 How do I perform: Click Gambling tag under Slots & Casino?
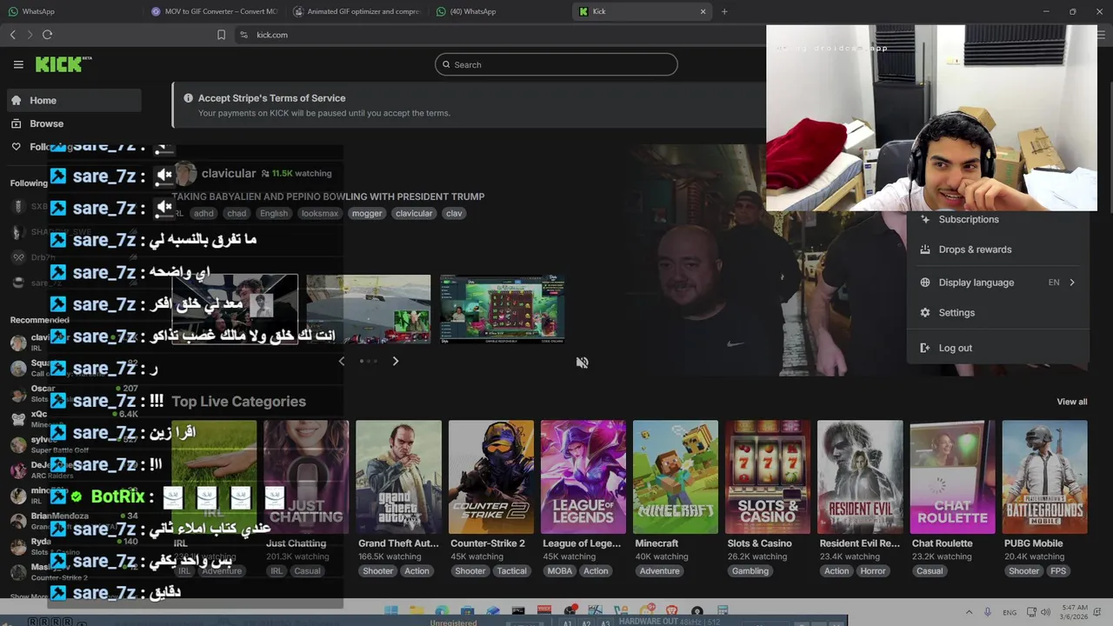pos(750,571)
